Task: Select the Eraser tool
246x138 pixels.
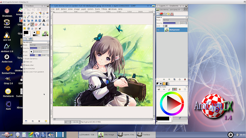Action: [x=36, y=25]
